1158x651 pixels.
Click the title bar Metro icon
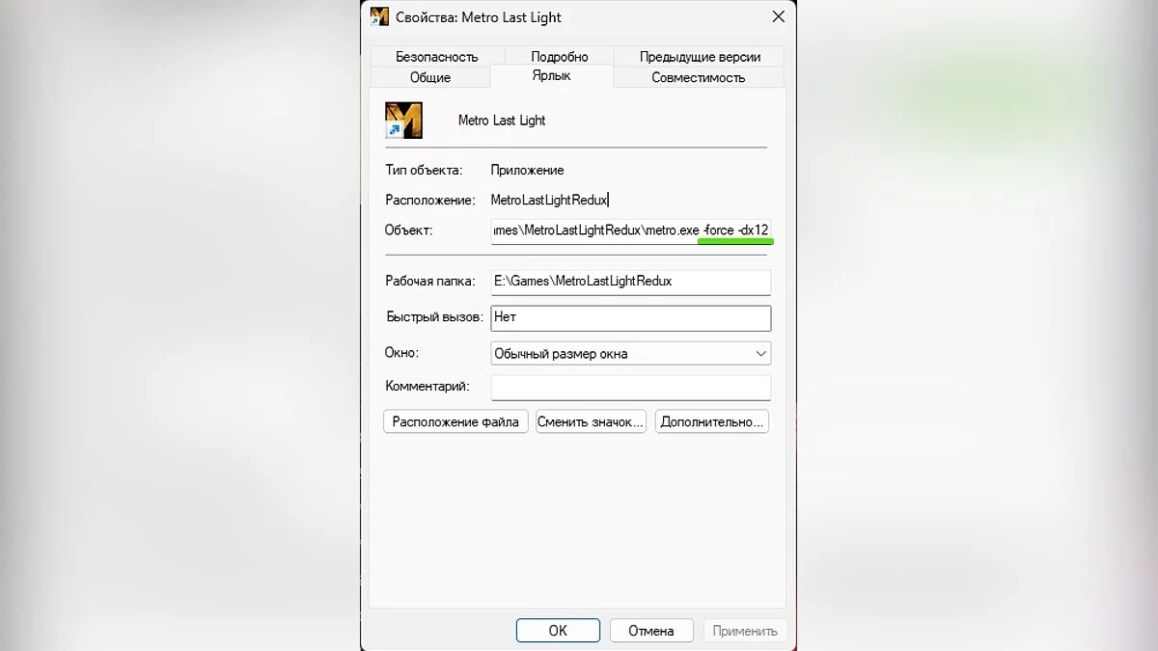pyautogui.click(x=379, y=16)
